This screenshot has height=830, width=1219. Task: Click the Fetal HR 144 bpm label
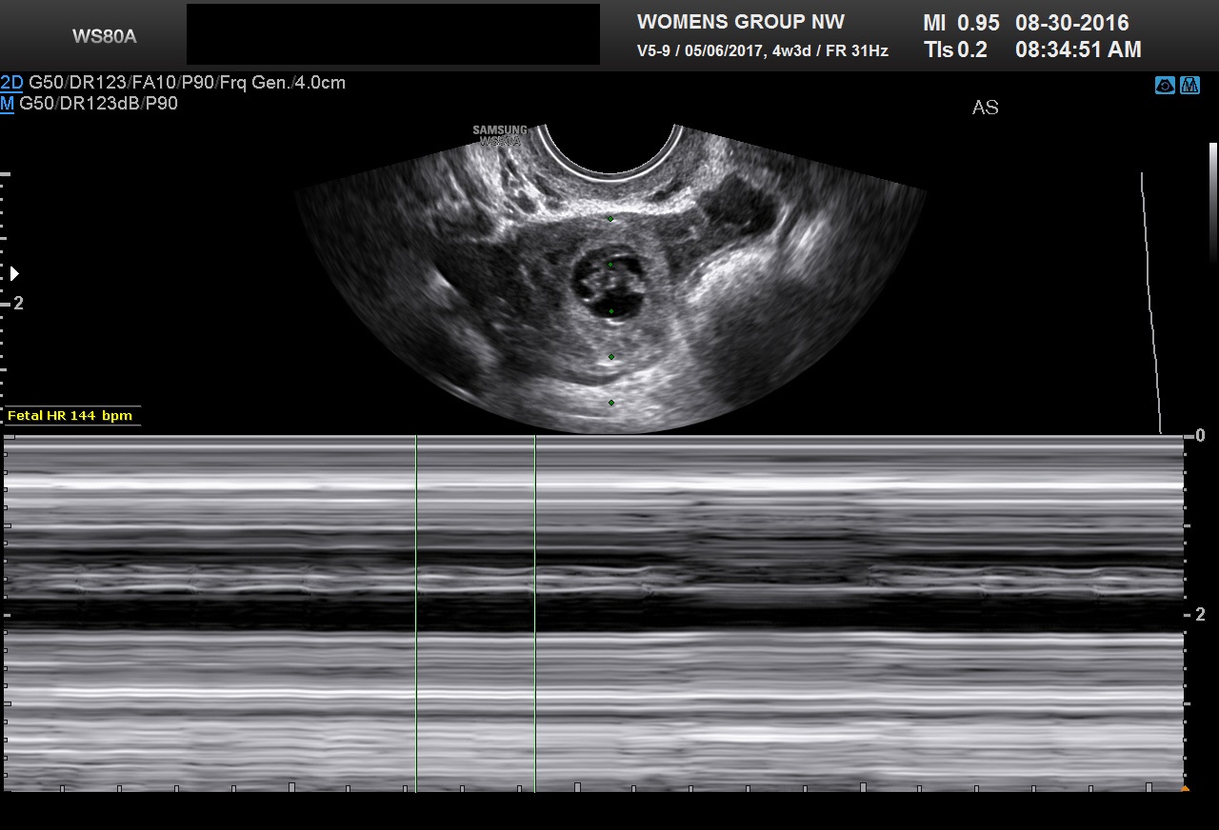click(70, 416)
